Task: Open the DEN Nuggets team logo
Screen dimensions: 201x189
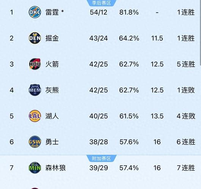Action: tap(35, 38)
